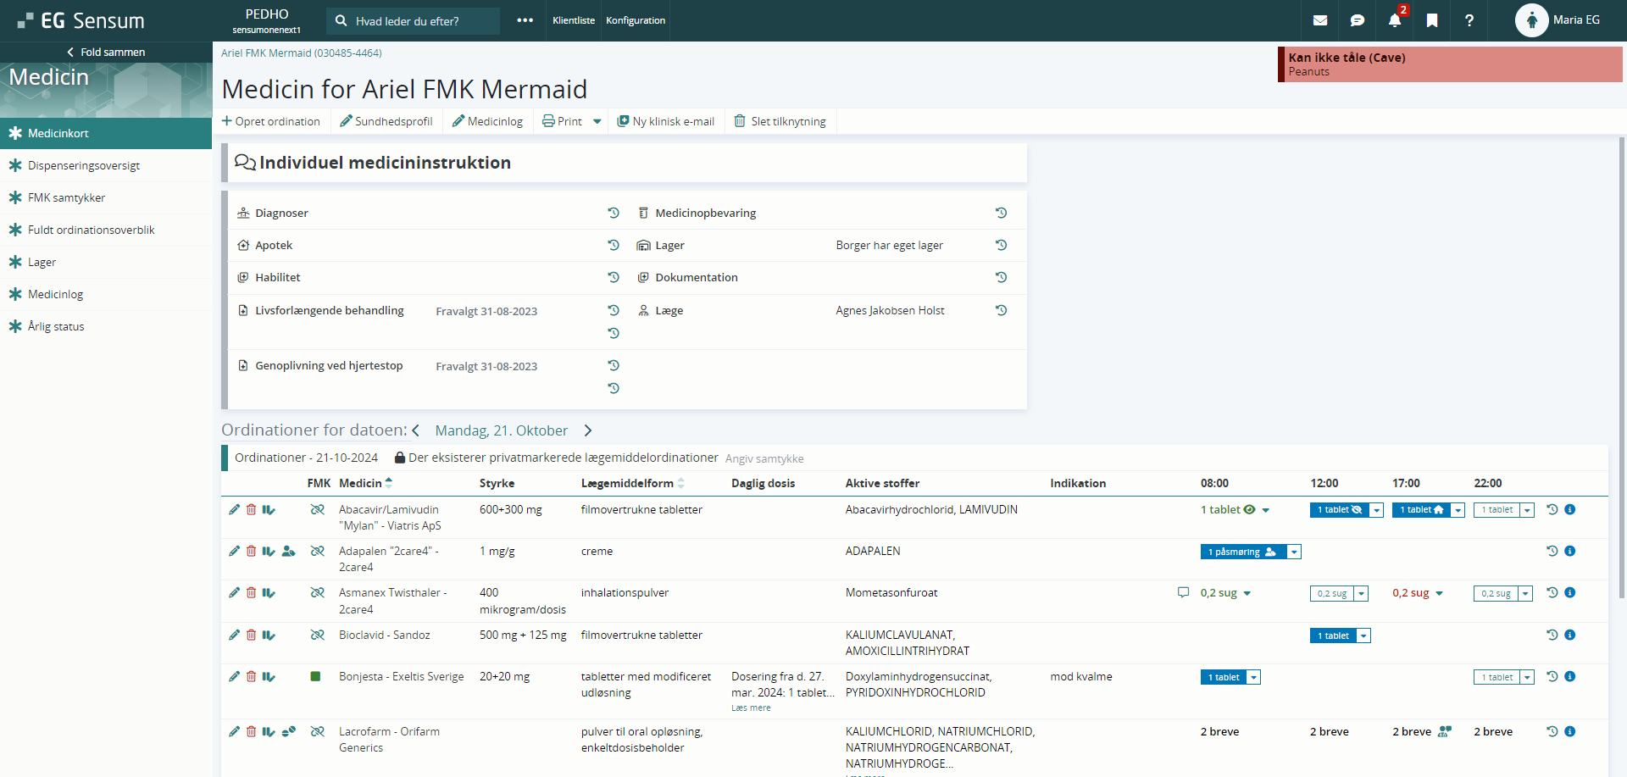This screenshot has width=1627, height=777.
Task: Toggle 08:00 '1 tablet' dose for Bonjesta
Action: tap(1224, 677)
